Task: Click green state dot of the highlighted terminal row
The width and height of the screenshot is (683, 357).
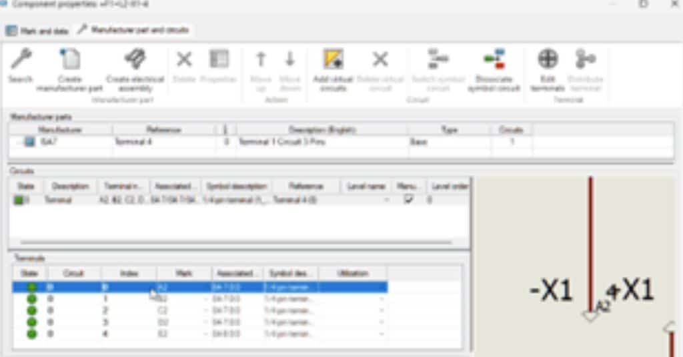Action: click(x=31, y=287)
